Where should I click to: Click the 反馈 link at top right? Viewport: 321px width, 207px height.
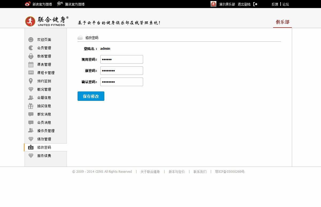coord(275,4)
